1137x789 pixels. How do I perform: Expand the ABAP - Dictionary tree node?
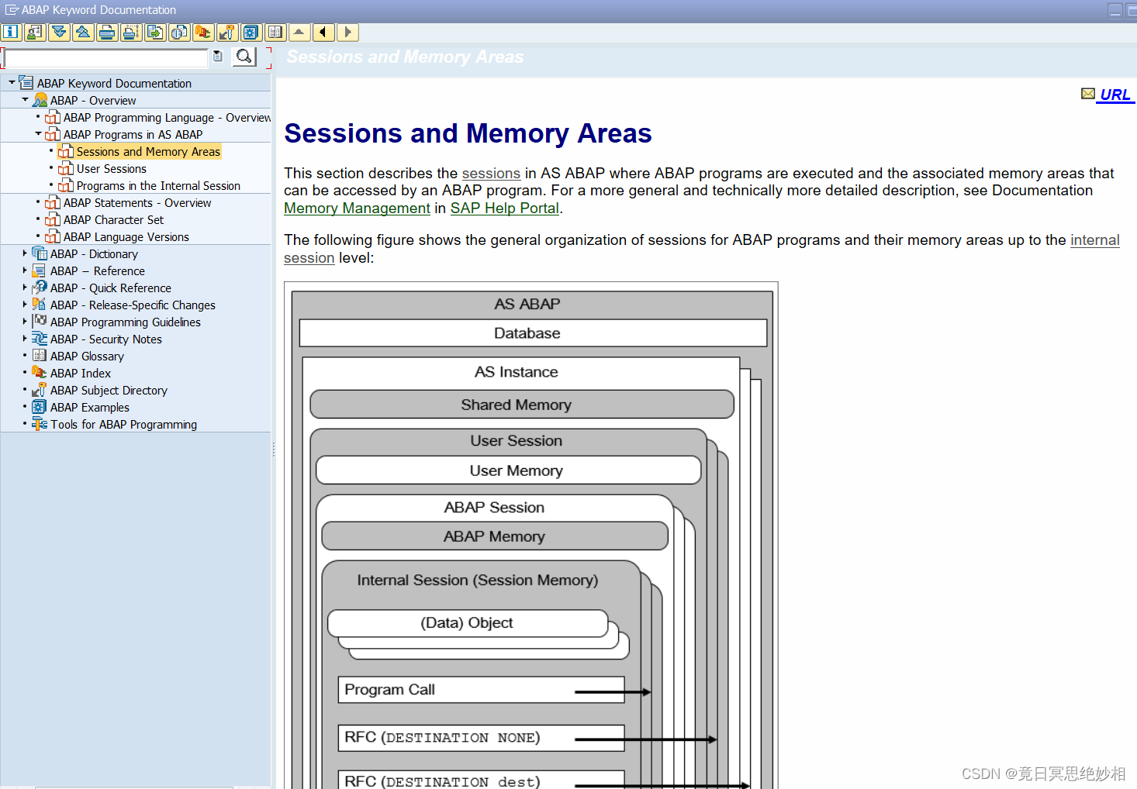pyautogui.click(x=25, y=253)
